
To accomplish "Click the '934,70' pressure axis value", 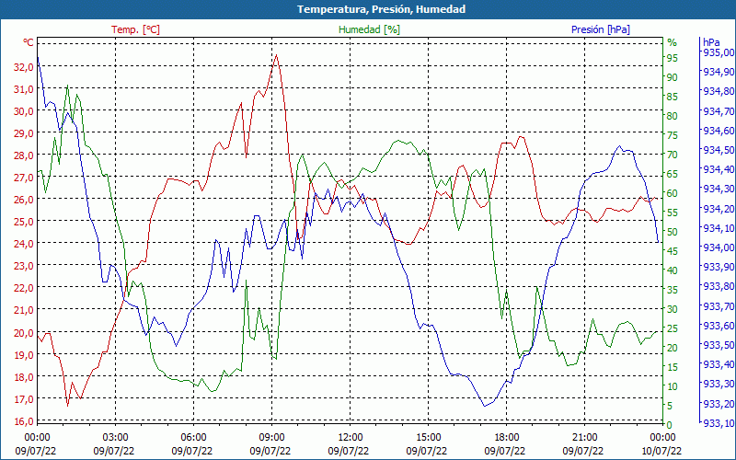I will coord(719,111).
